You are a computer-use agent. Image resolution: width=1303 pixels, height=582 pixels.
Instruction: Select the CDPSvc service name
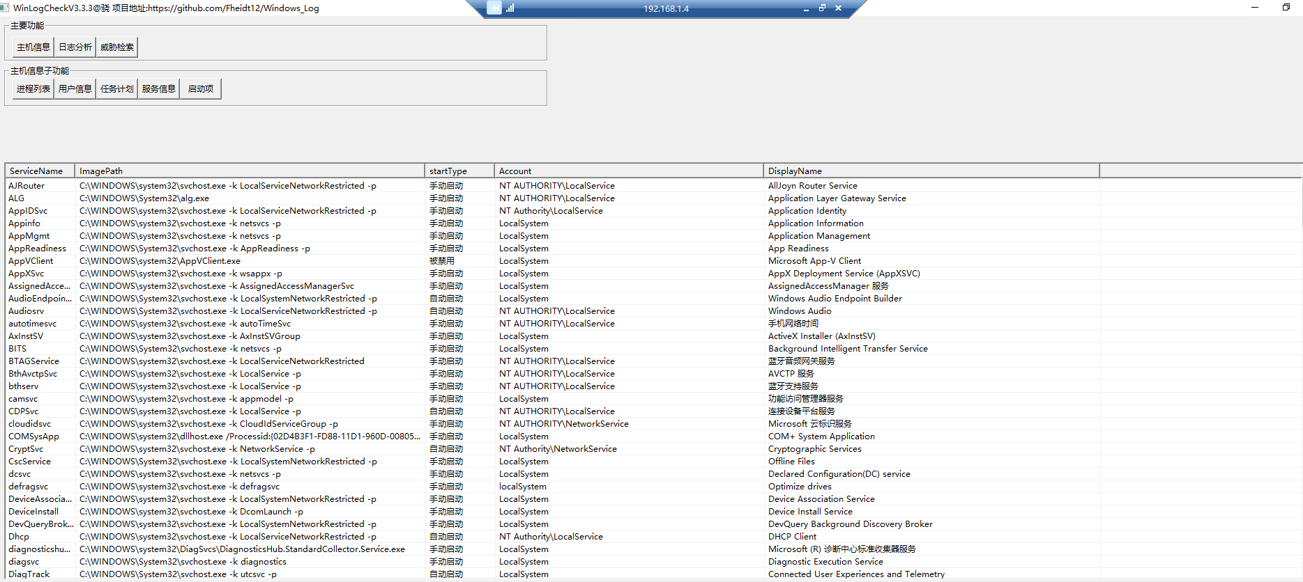tap(24, 411)
